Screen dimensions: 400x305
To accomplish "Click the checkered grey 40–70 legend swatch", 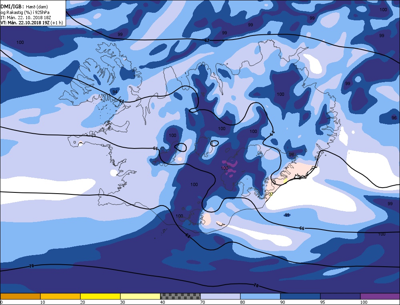I will (x=180, y=296).
